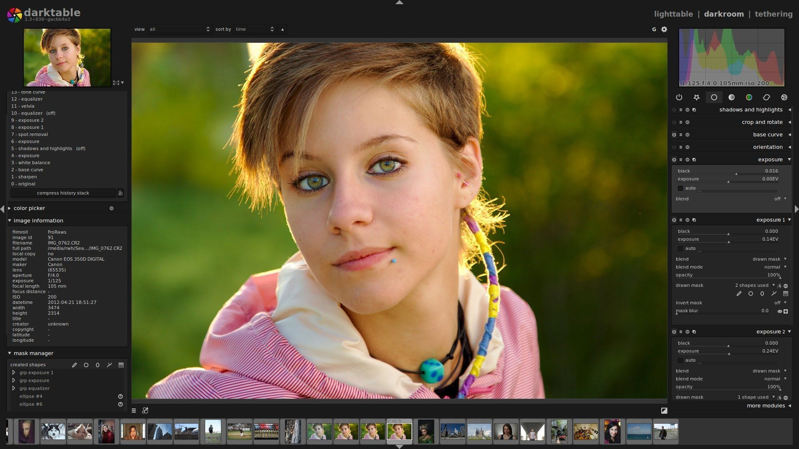Hide filmstrip using bottom center arrow
This screenshot has width=799, height=449.
(x=399, y=447)
